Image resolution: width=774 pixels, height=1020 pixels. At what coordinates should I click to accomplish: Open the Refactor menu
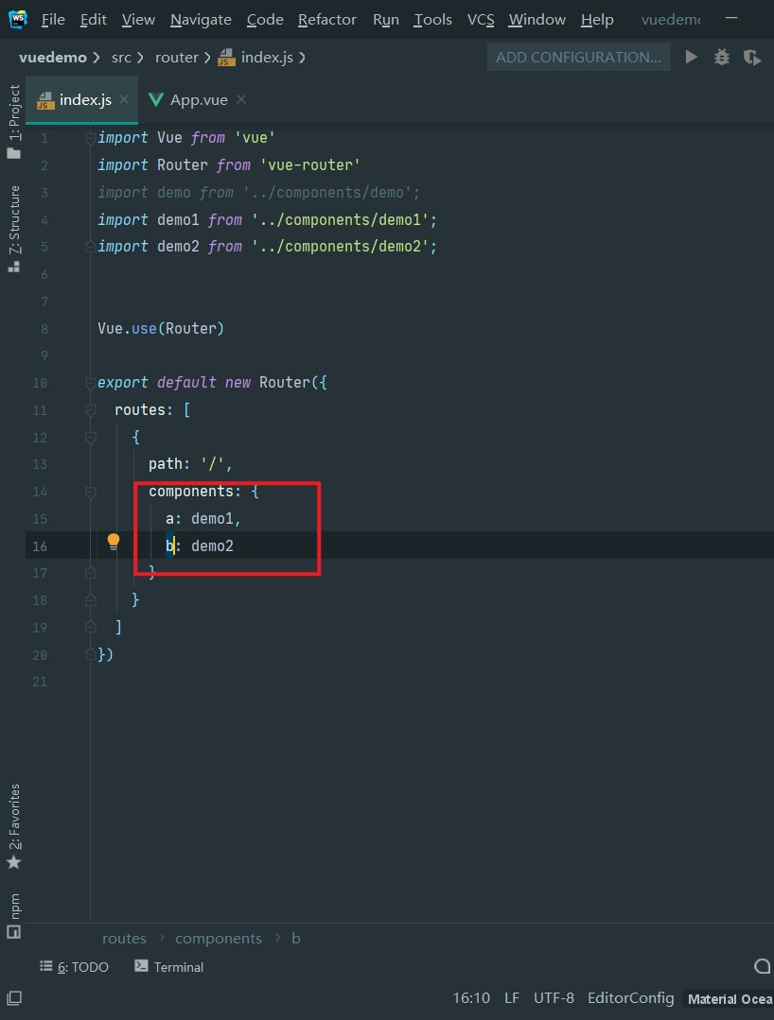326,20
